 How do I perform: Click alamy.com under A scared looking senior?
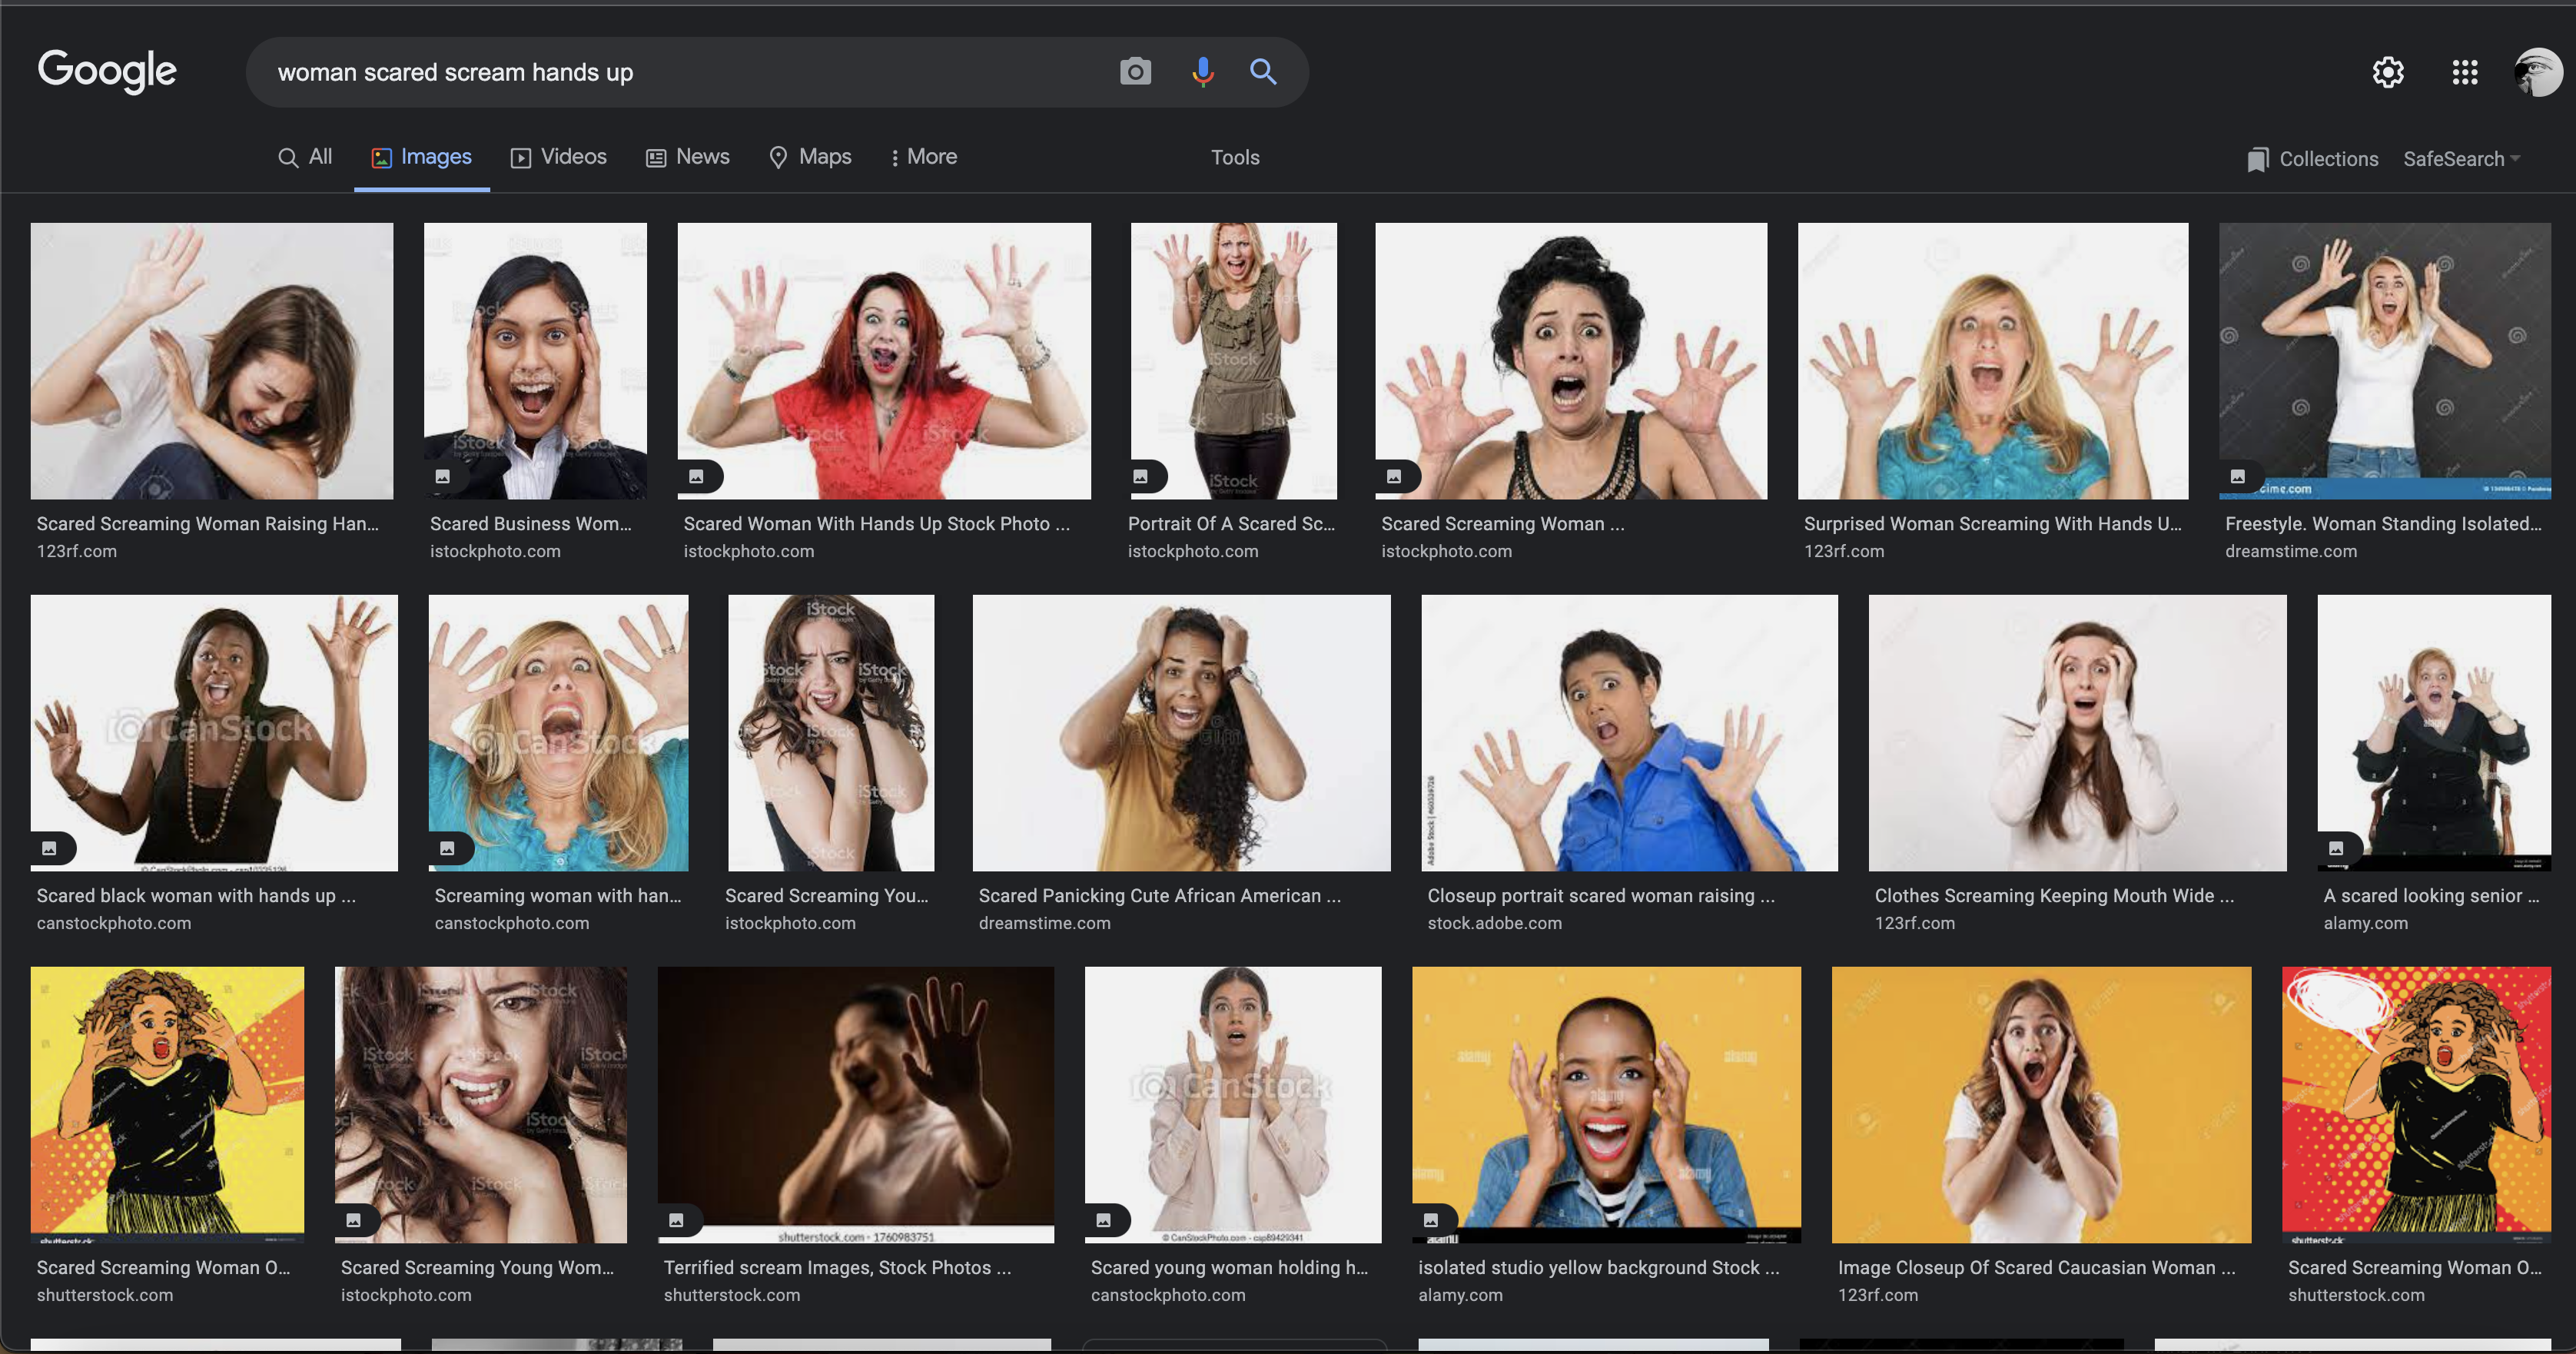click(2365, 923)
